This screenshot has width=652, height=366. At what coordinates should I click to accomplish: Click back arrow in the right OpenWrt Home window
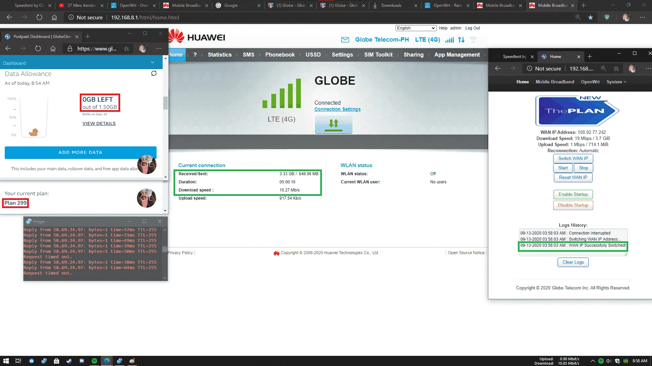pos(498,68)
